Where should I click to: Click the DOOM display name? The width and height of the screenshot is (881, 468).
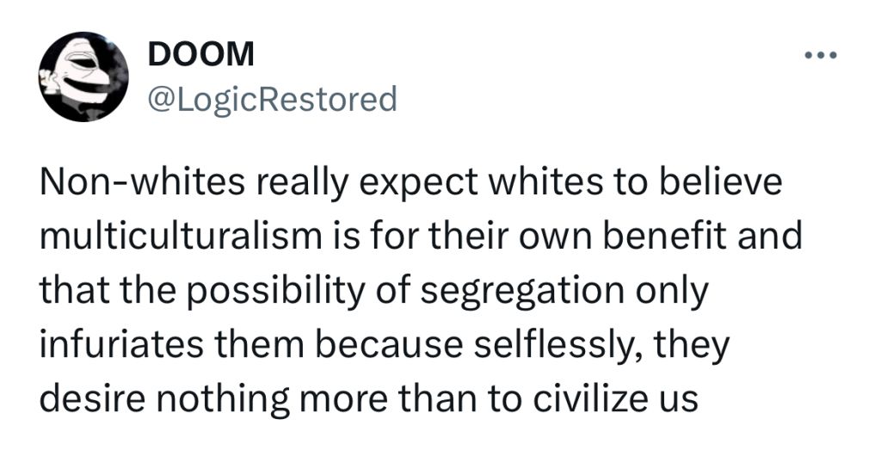(x=201, y=54)
